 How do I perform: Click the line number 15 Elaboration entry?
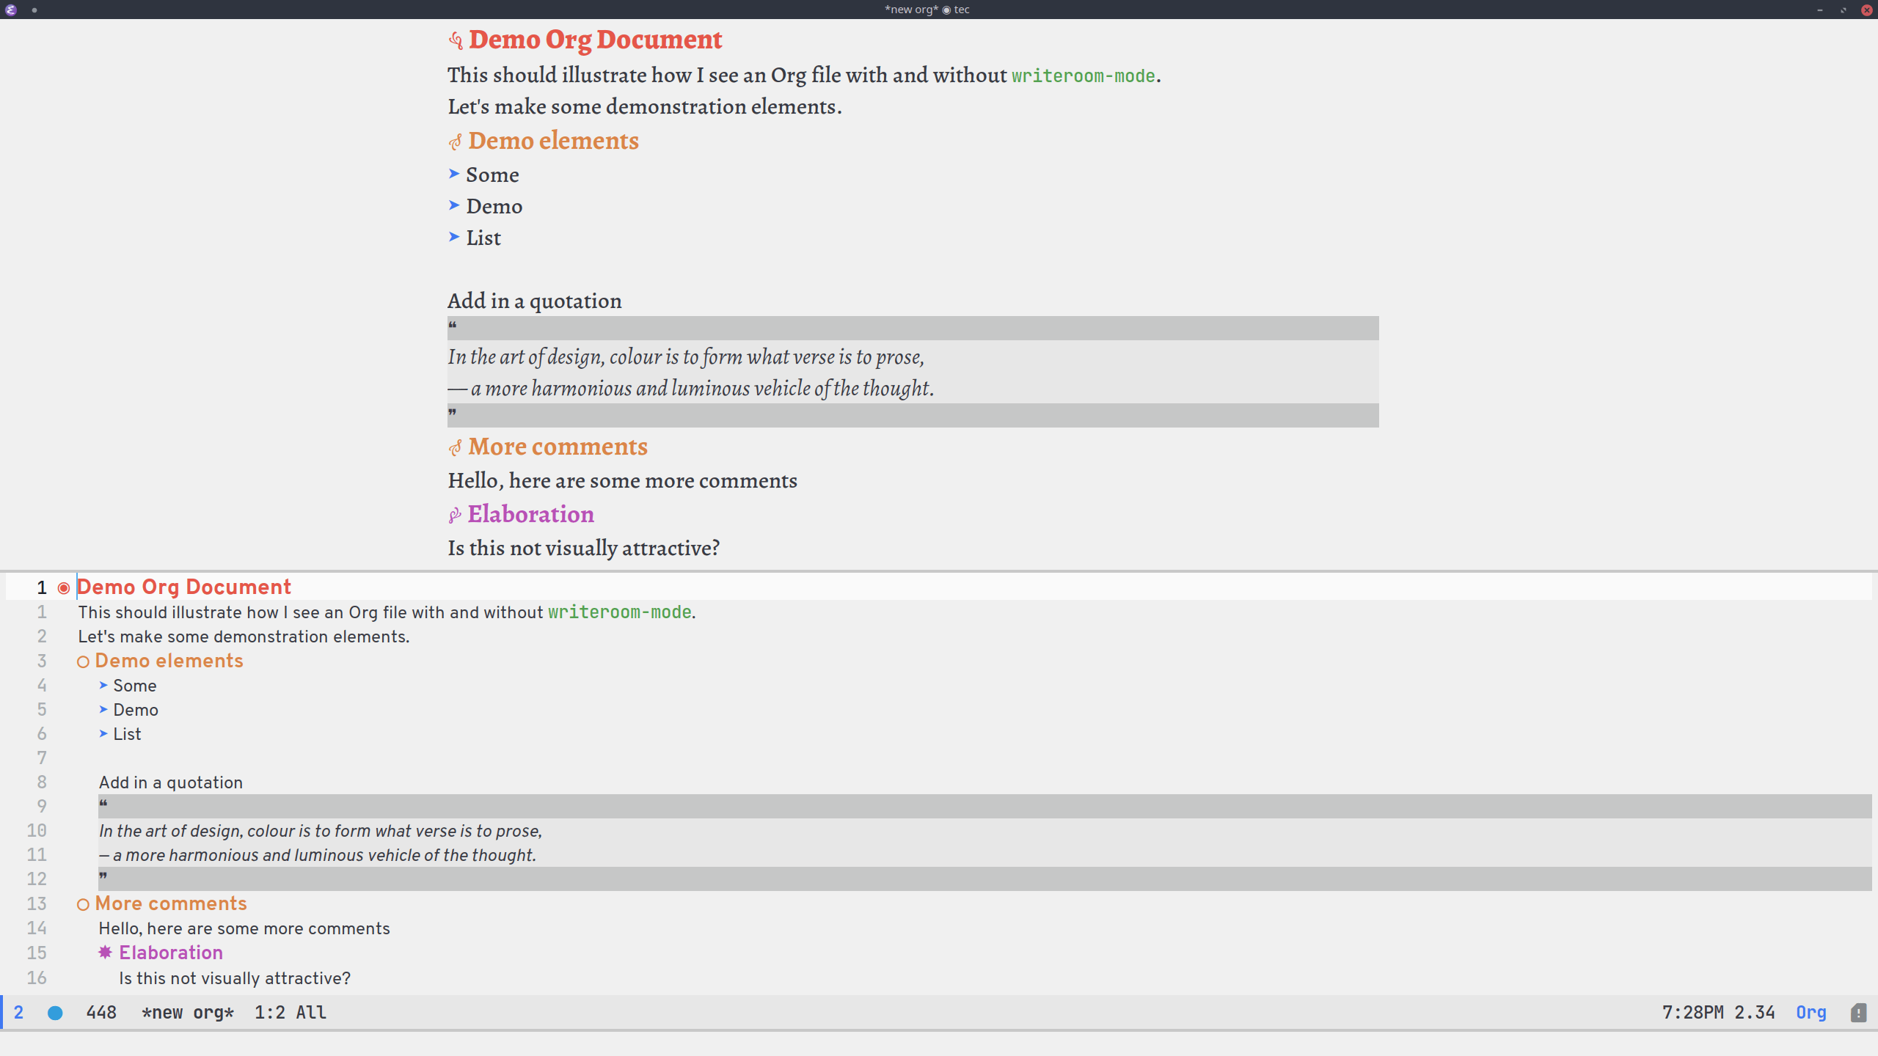(169, 953)
